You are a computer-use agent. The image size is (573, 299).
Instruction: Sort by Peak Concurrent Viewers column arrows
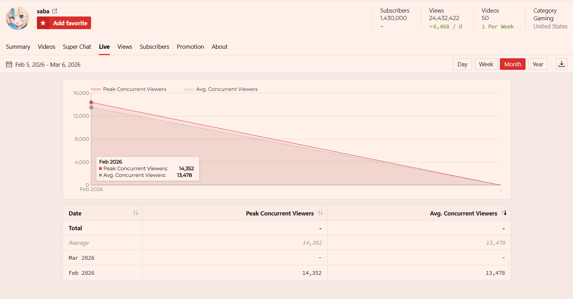(x=320, y=213)
